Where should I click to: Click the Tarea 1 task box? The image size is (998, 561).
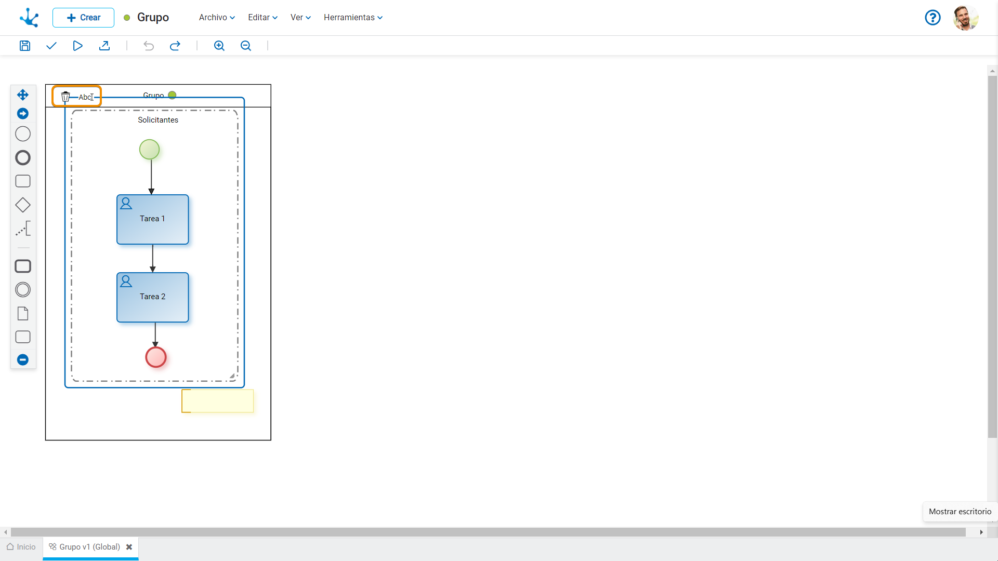point(152,219)
